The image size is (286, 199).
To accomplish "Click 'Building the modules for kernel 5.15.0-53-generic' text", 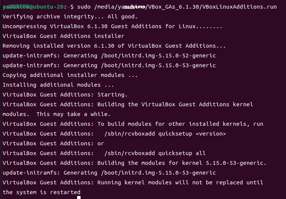I will (x=181, y=163).
